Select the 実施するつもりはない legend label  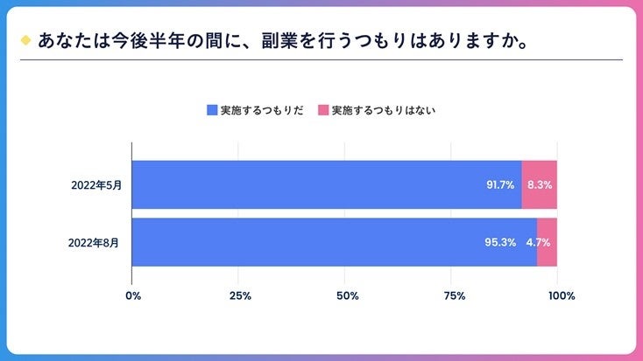click(383, 110)
